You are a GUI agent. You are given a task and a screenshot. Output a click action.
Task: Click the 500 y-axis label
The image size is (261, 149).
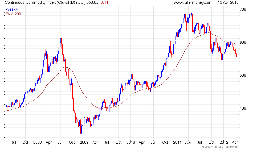[243, 75]
